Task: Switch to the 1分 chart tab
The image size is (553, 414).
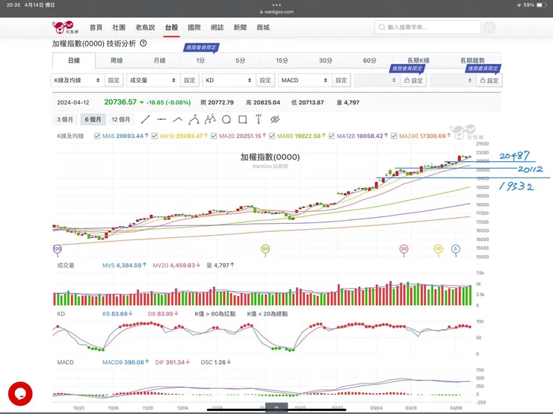Action: 200,60
